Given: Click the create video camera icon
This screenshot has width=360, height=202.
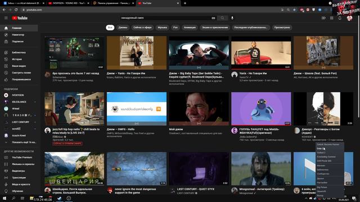Looking at the screenshot, I should 323,18.
